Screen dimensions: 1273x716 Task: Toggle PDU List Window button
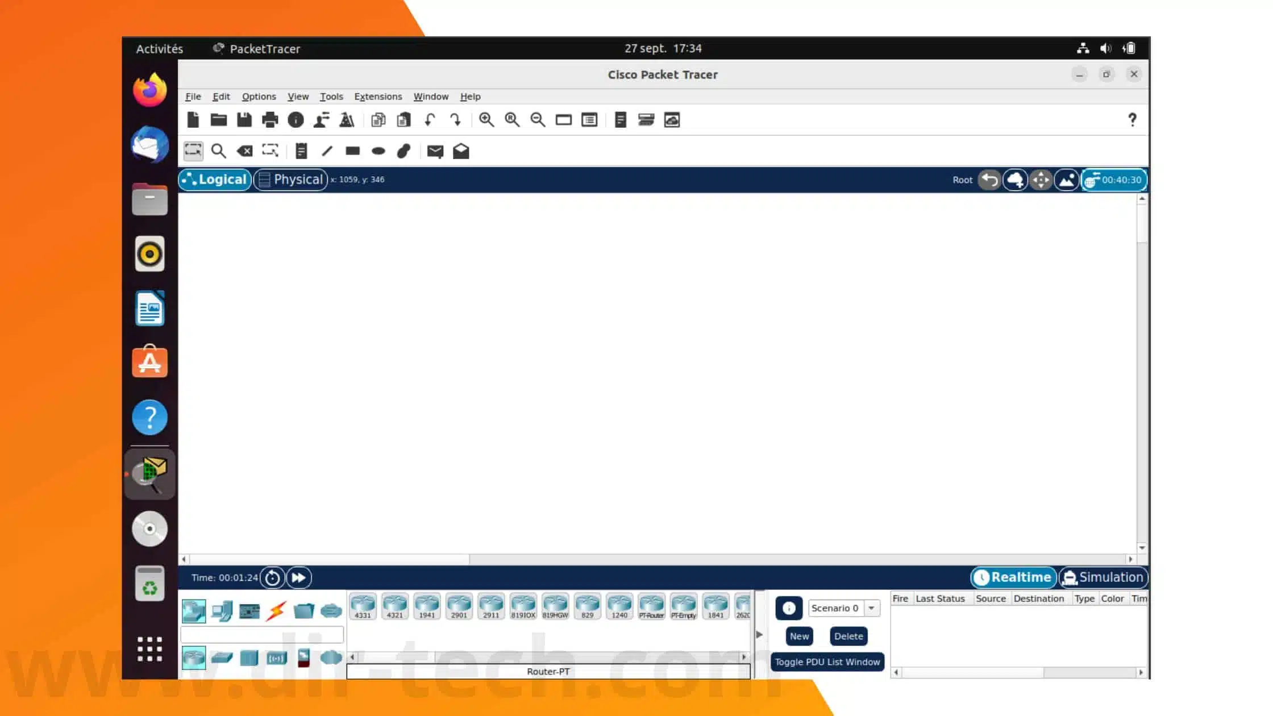(x=827, y=662)
